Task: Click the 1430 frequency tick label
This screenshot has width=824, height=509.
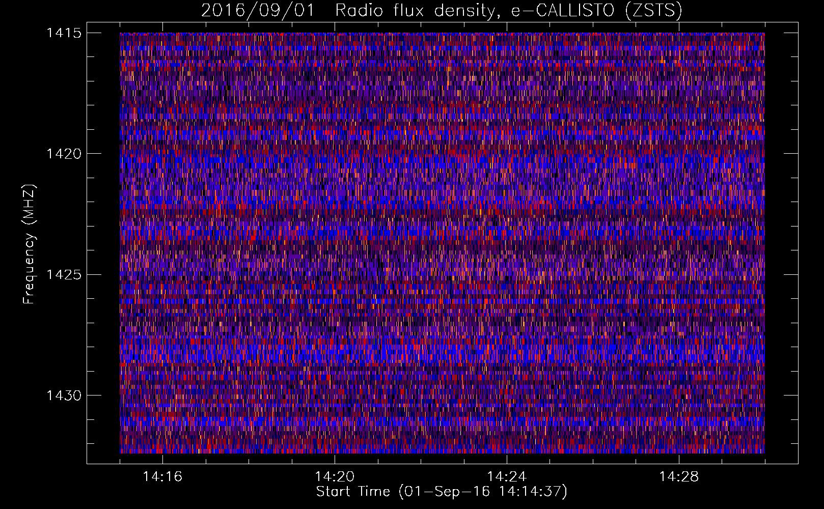Action: point(64,395)
